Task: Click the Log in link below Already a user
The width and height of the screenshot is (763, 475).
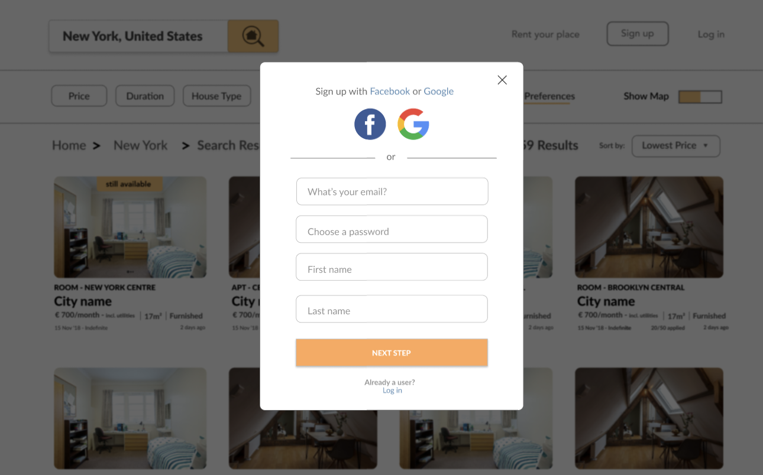Action: pyautogui.click(x=392, y=391)
